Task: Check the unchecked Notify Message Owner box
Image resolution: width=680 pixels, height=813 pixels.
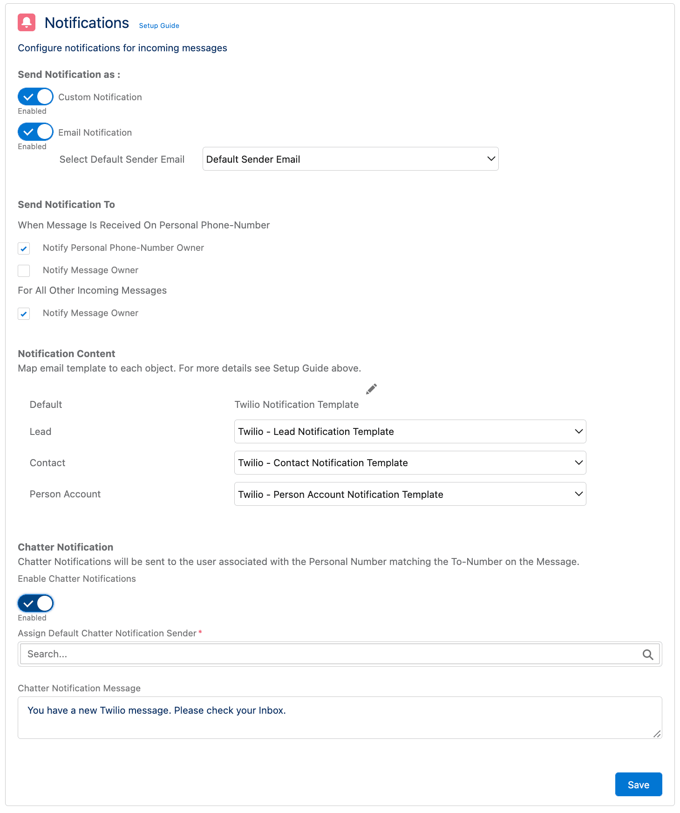Action: point(24,271)
